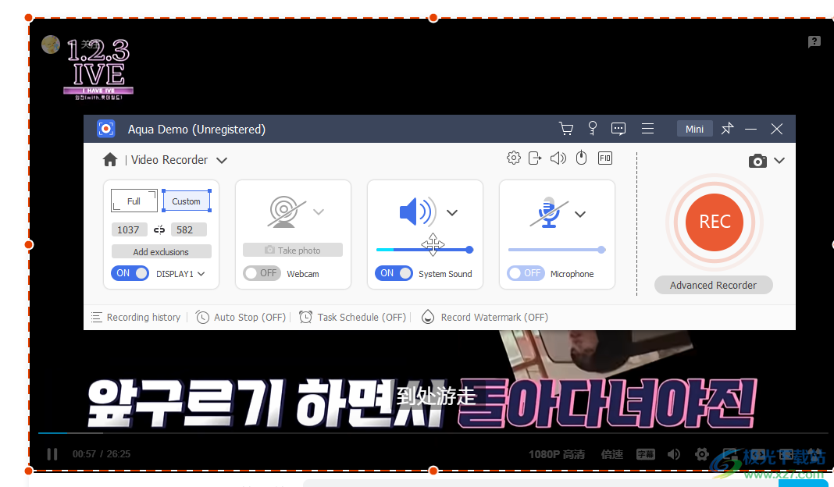
Task: Open the register key icon in title bar
Action: point(592,128)
